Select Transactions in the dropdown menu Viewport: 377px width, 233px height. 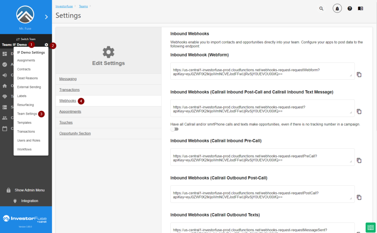click(x=26, y=132)
